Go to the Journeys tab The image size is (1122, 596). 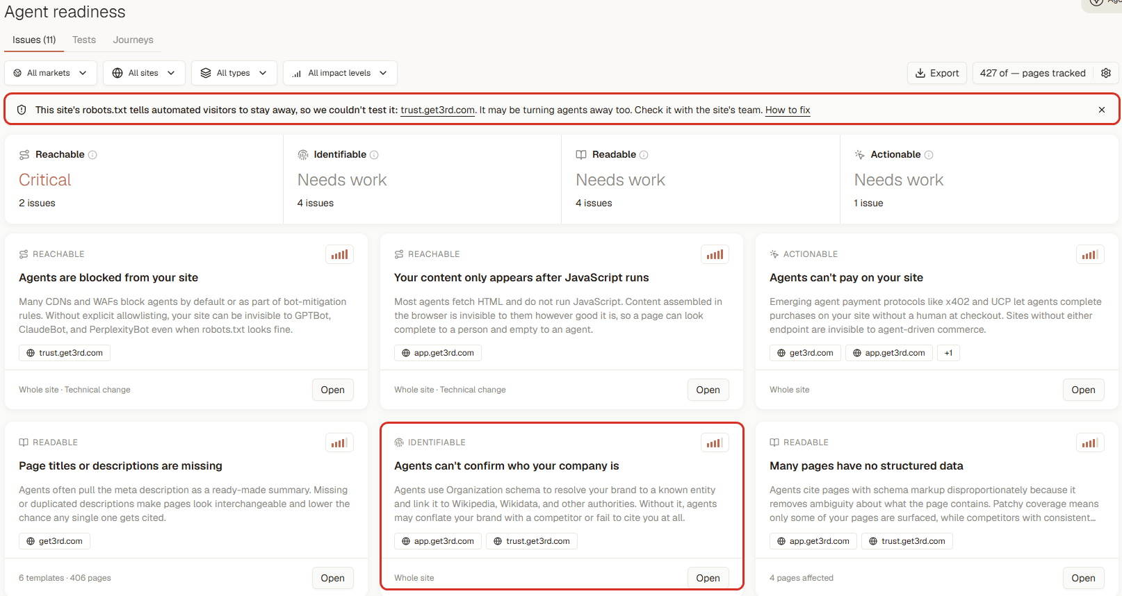click(x=133, y=40)
